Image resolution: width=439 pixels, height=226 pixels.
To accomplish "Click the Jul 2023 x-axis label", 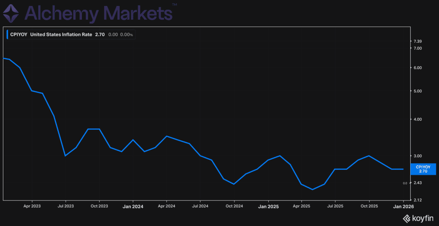I will (66, 206).
